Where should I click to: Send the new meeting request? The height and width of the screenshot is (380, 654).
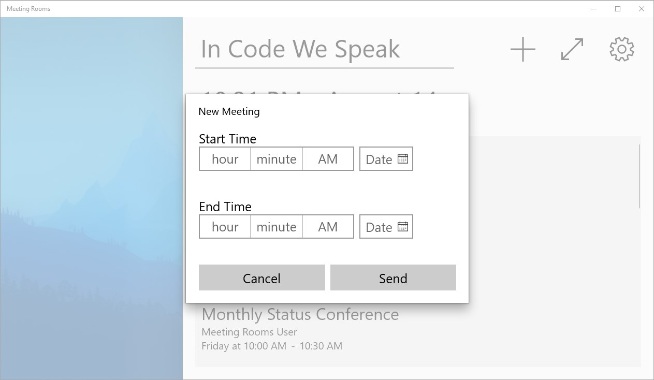[x=394, y=277]
